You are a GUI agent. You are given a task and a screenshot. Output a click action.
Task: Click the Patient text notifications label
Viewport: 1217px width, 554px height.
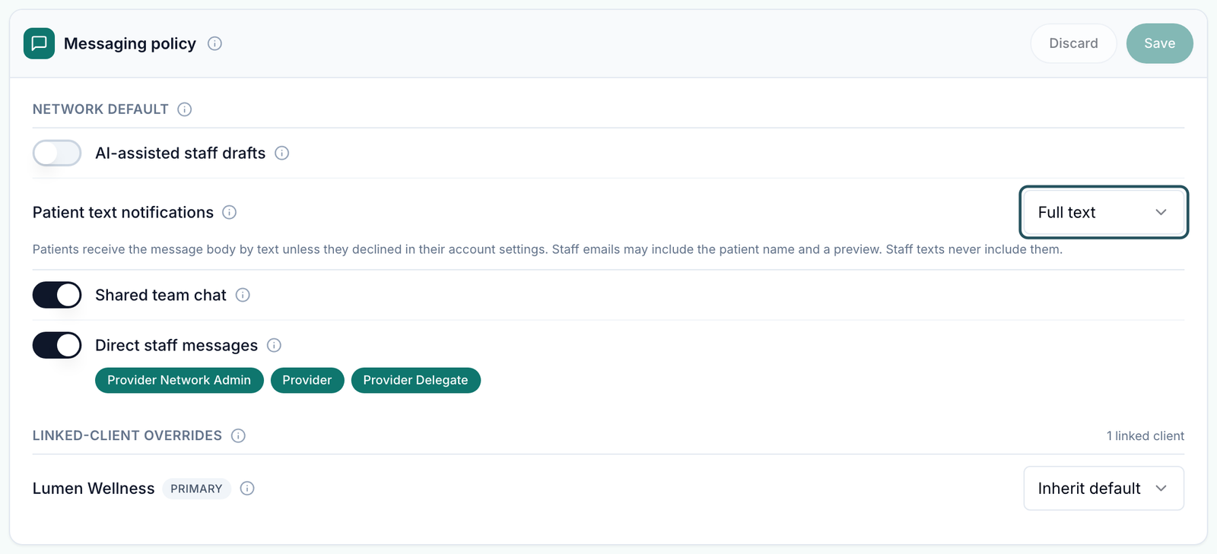click(123, 212)
